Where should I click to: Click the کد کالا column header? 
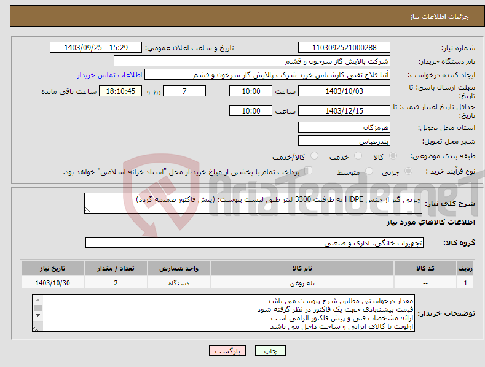pos(425,268)
